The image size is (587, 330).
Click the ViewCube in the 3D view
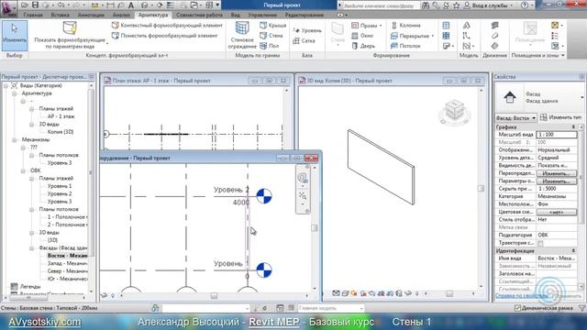click(455, 111)
